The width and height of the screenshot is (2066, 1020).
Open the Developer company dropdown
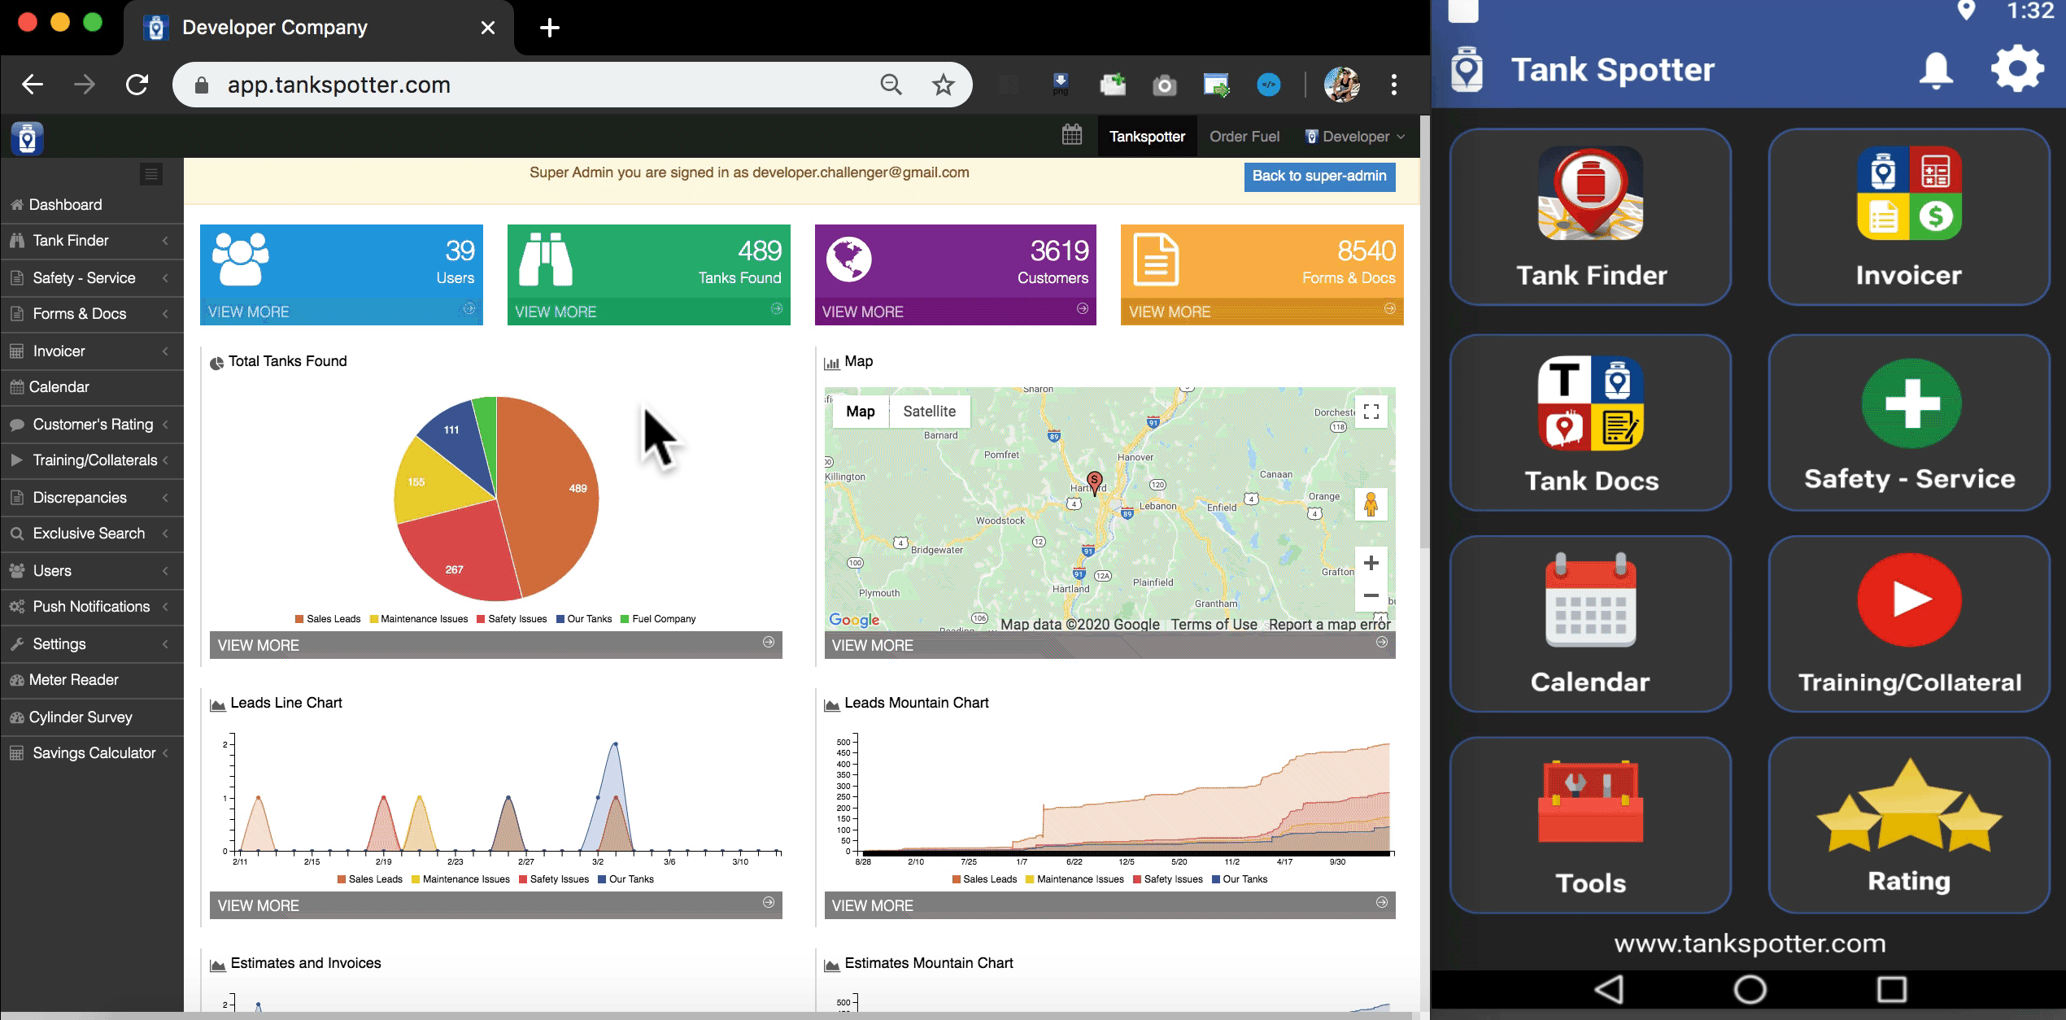(1353, 136)
